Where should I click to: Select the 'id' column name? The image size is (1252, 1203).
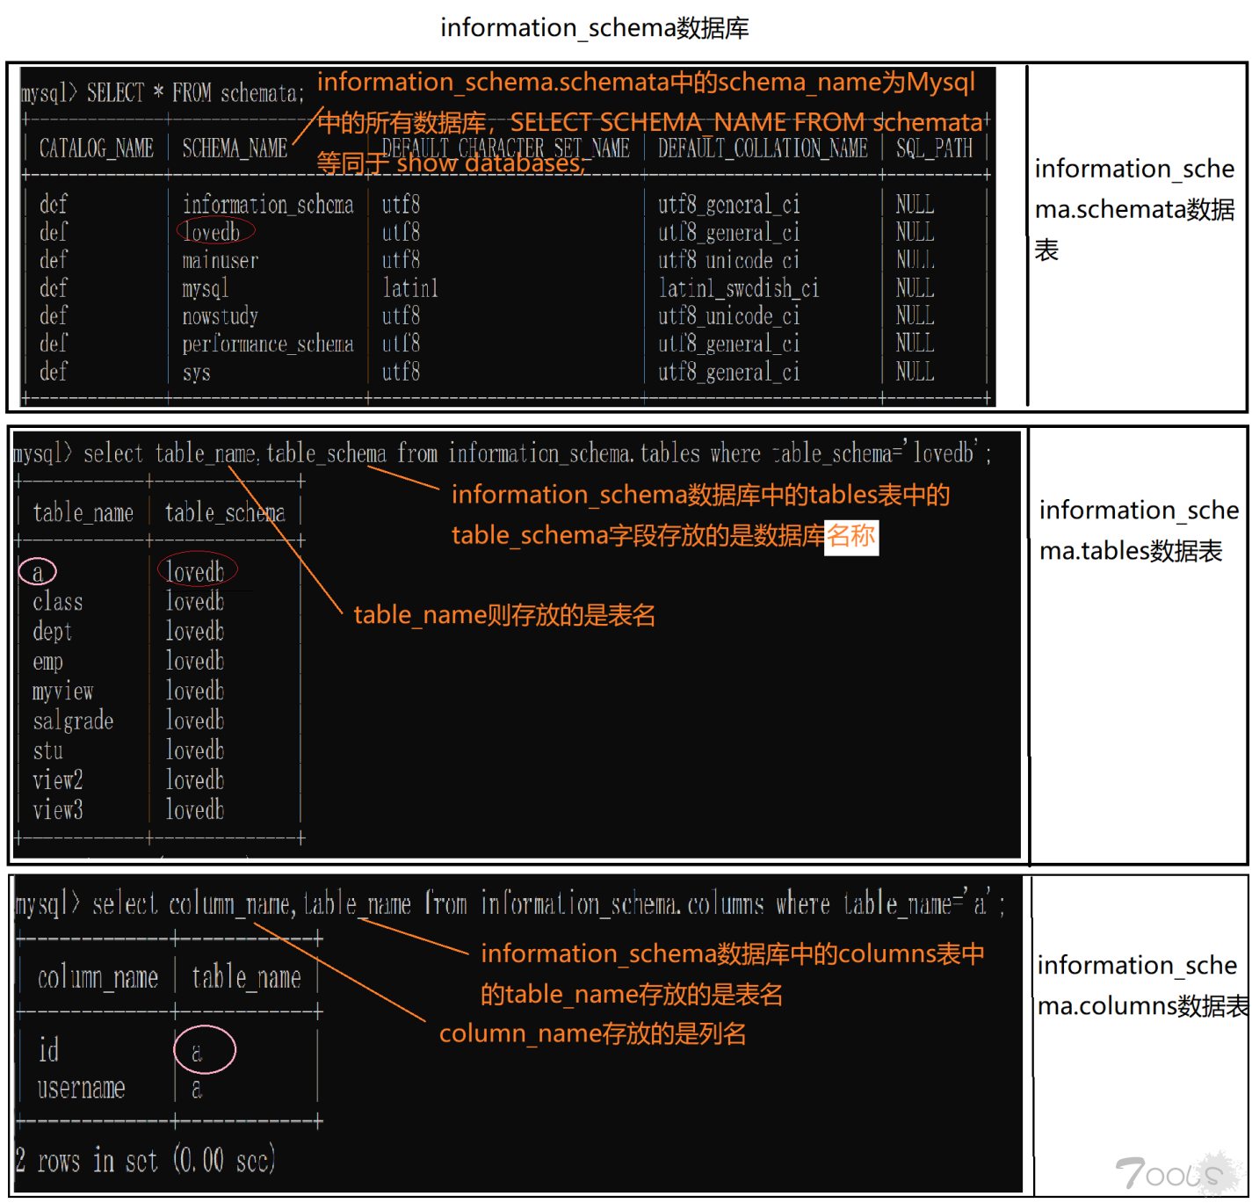click(48, 1050)
